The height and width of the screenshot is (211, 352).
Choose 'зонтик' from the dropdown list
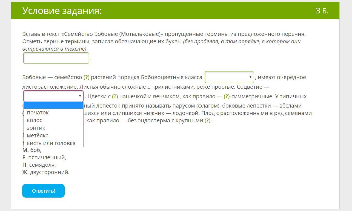(53, 128)
